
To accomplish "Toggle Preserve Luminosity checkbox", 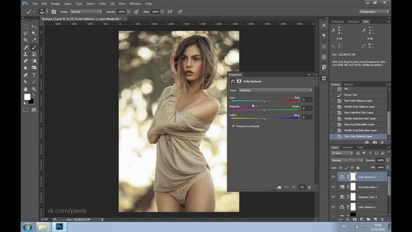I will tap(233, 126).
